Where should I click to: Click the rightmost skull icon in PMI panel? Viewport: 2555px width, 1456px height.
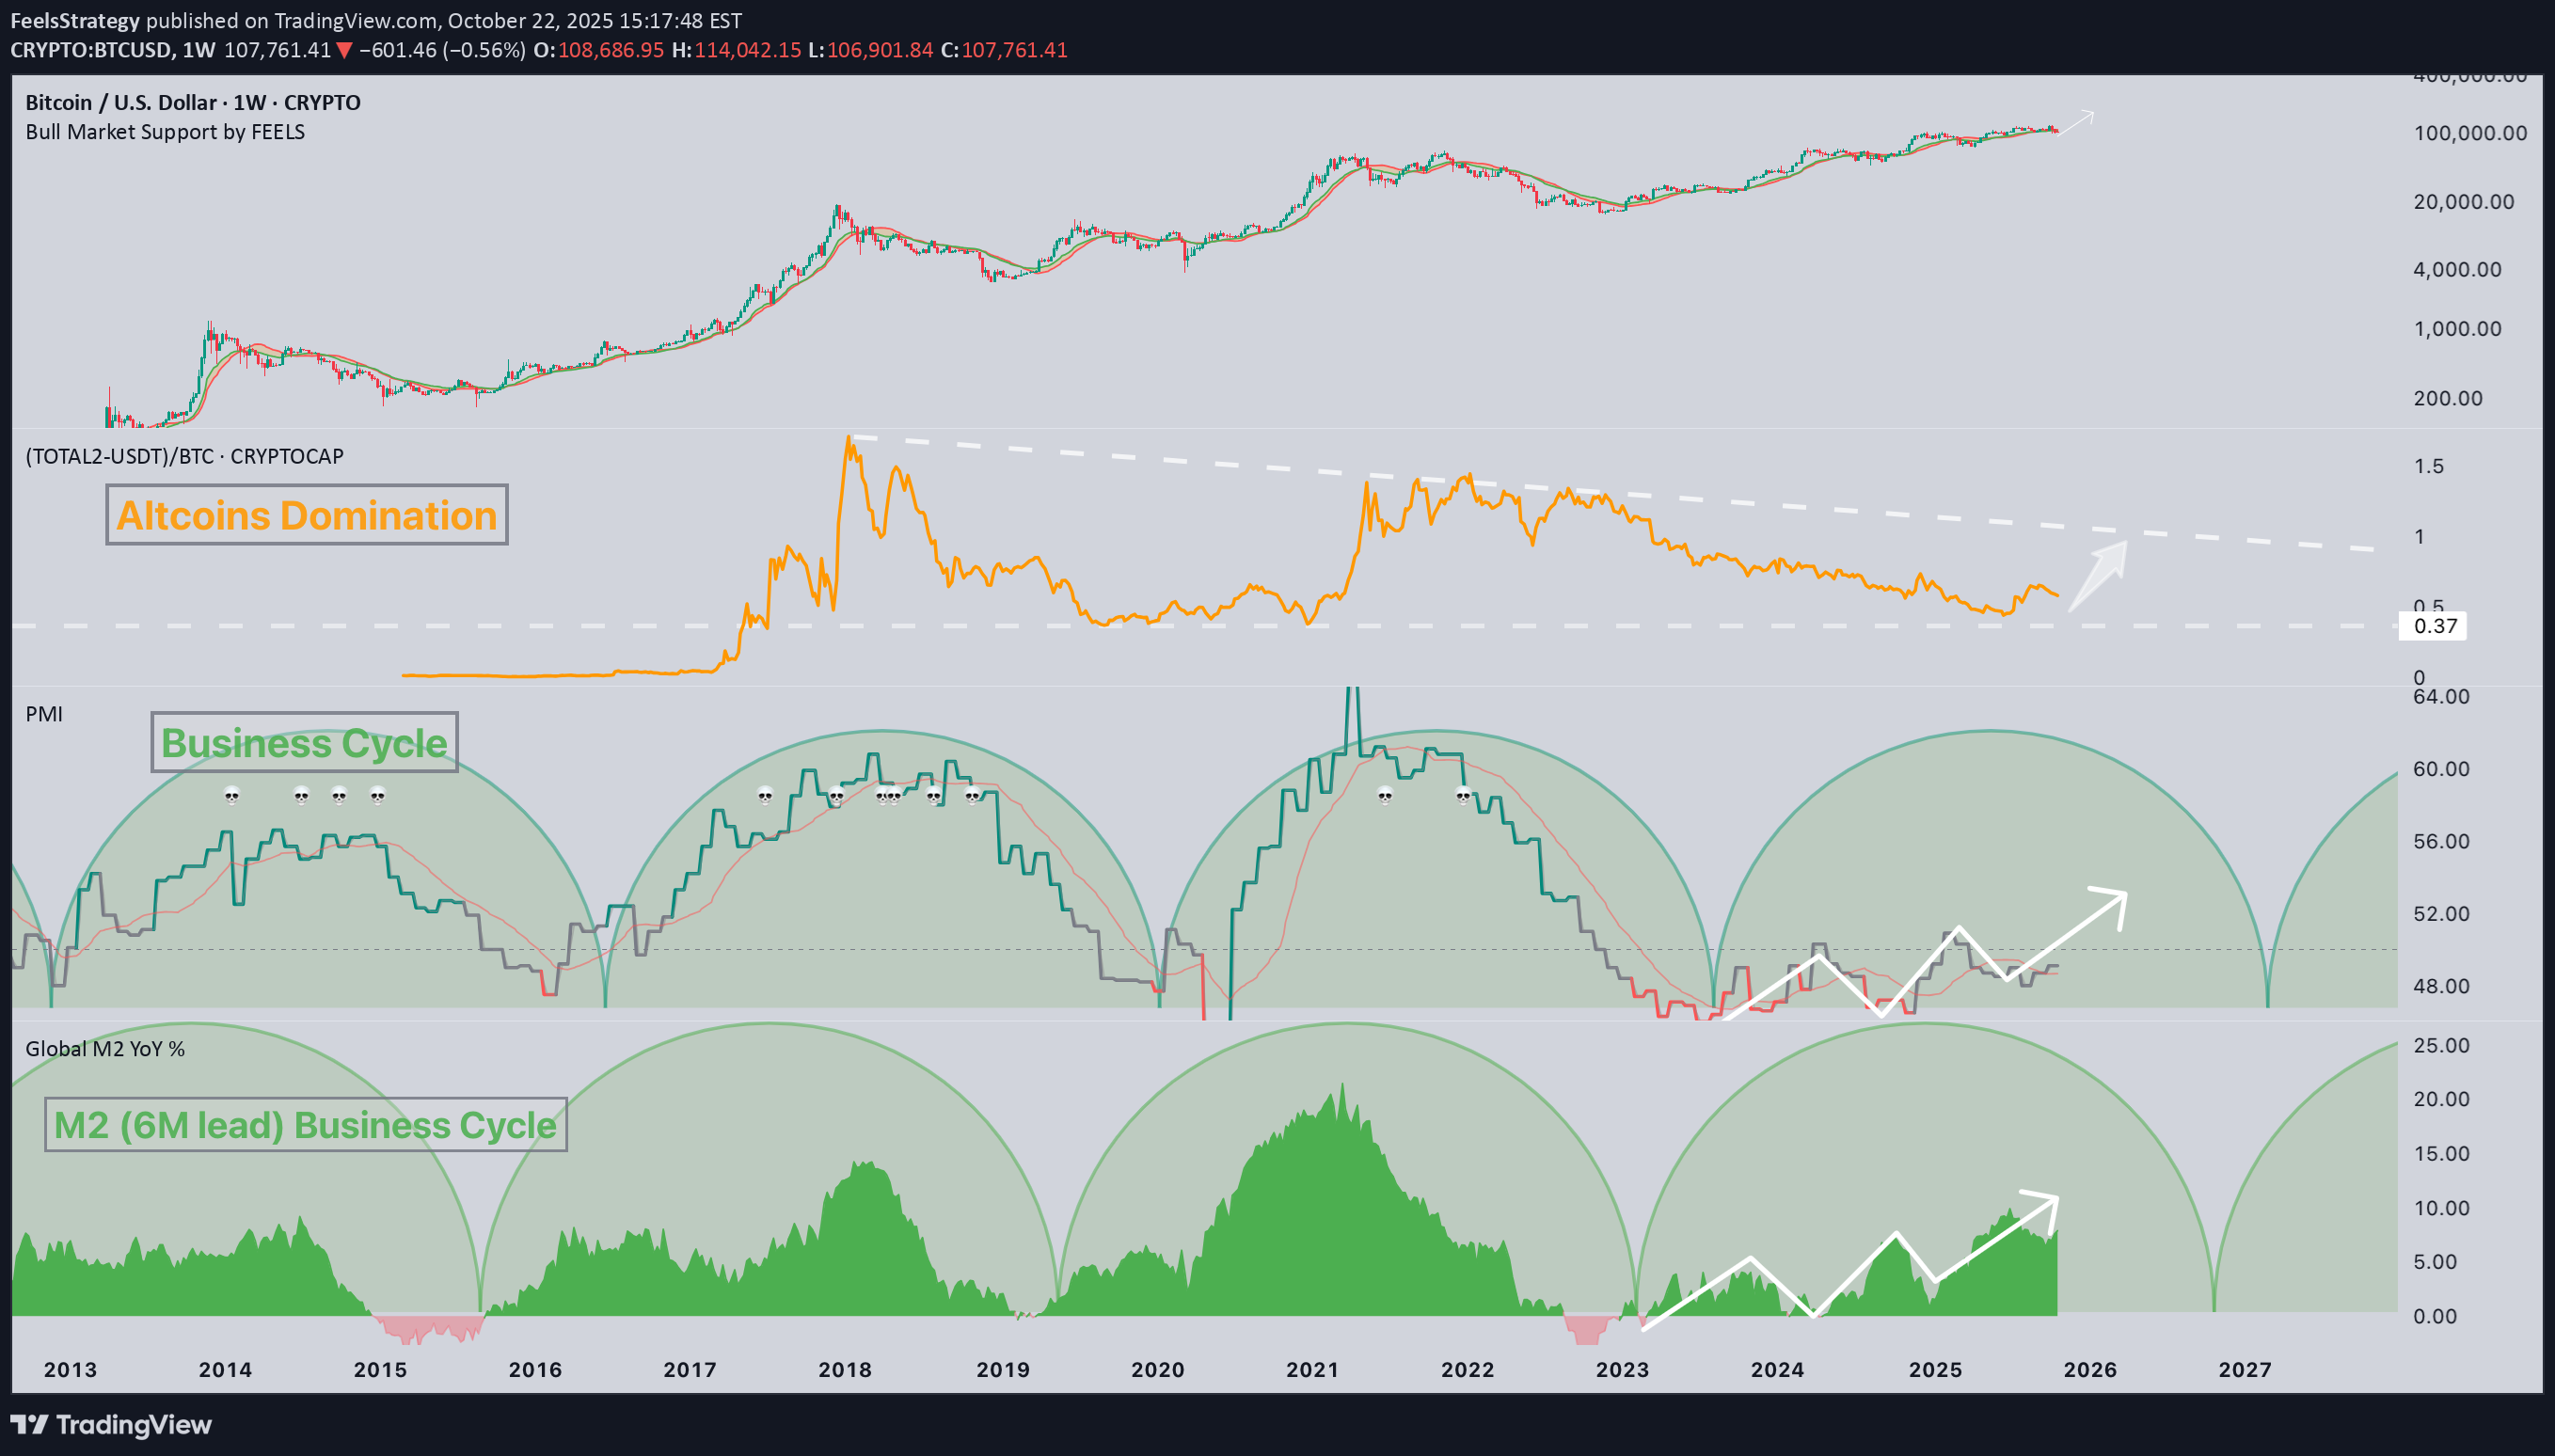[x=1463, y=796]
